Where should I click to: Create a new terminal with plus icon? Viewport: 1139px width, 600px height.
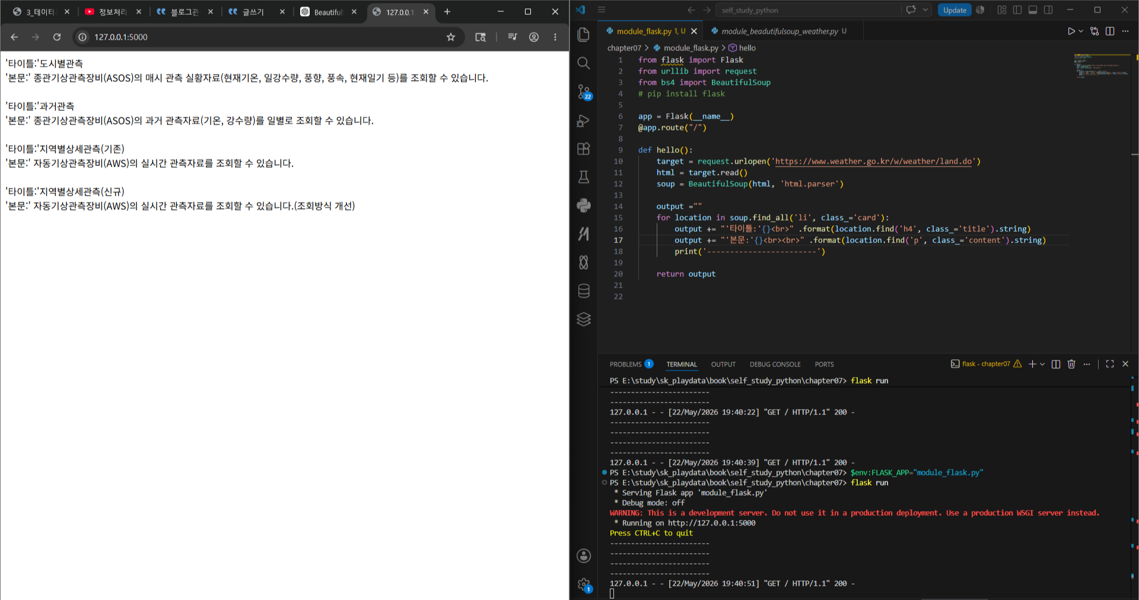(x=1032, y=364)
